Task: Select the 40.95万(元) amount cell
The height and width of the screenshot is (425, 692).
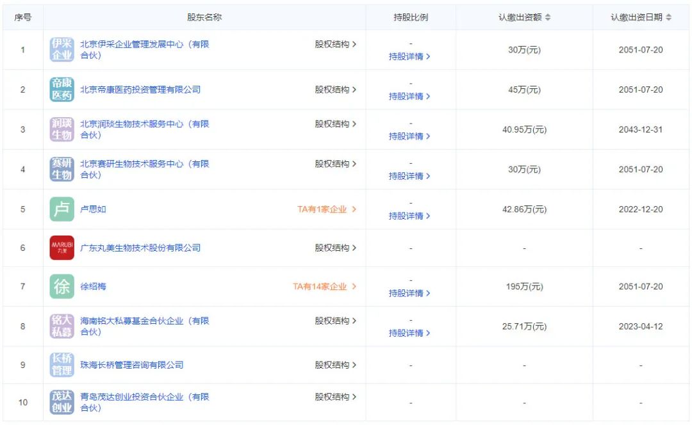Action: click(524, 130)
